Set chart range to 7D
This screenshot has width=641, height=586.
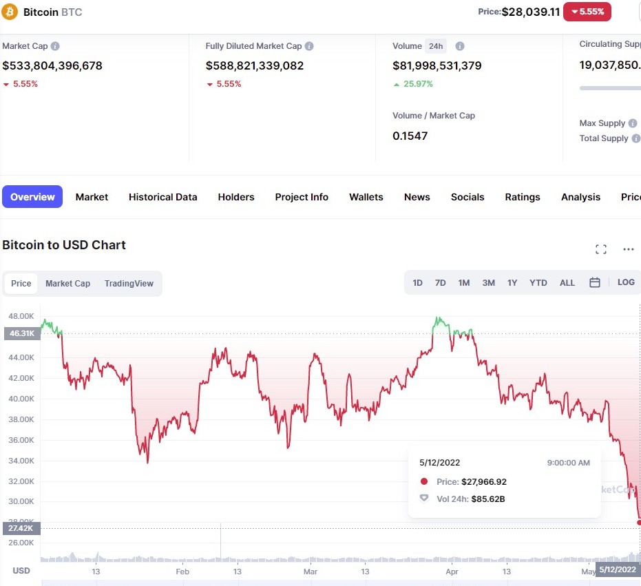[440, 282]
